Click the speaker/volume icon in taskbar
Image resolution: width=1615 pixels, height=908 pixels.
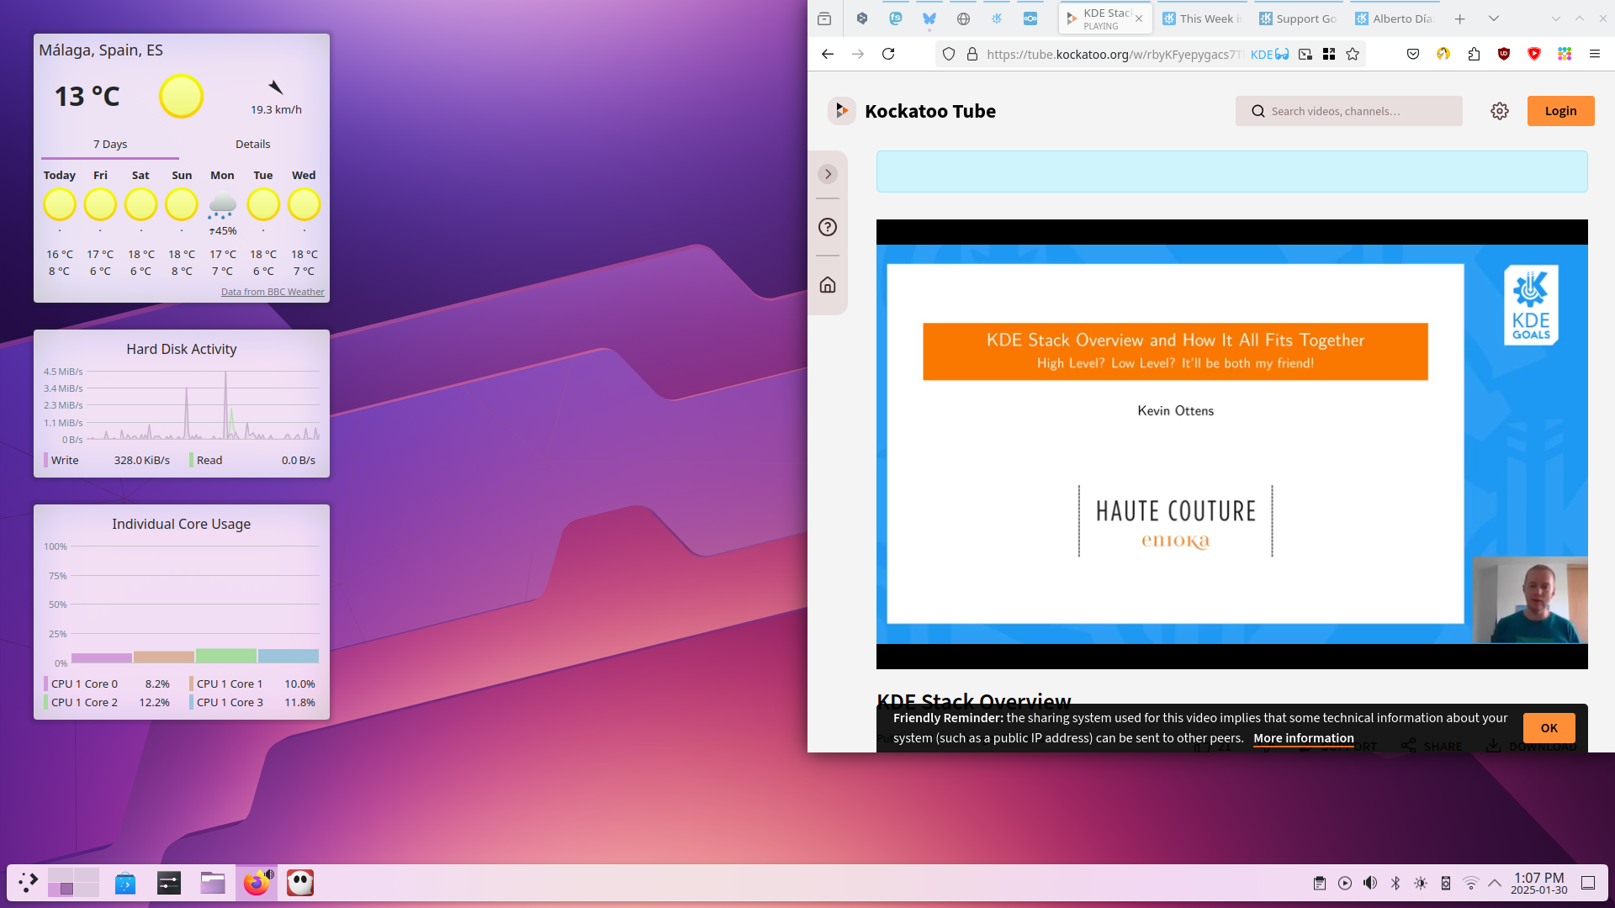[1370, 883]
